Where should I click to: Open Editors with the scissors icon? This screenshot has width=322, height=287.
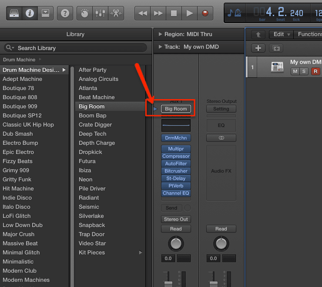[x=116, y=13]
